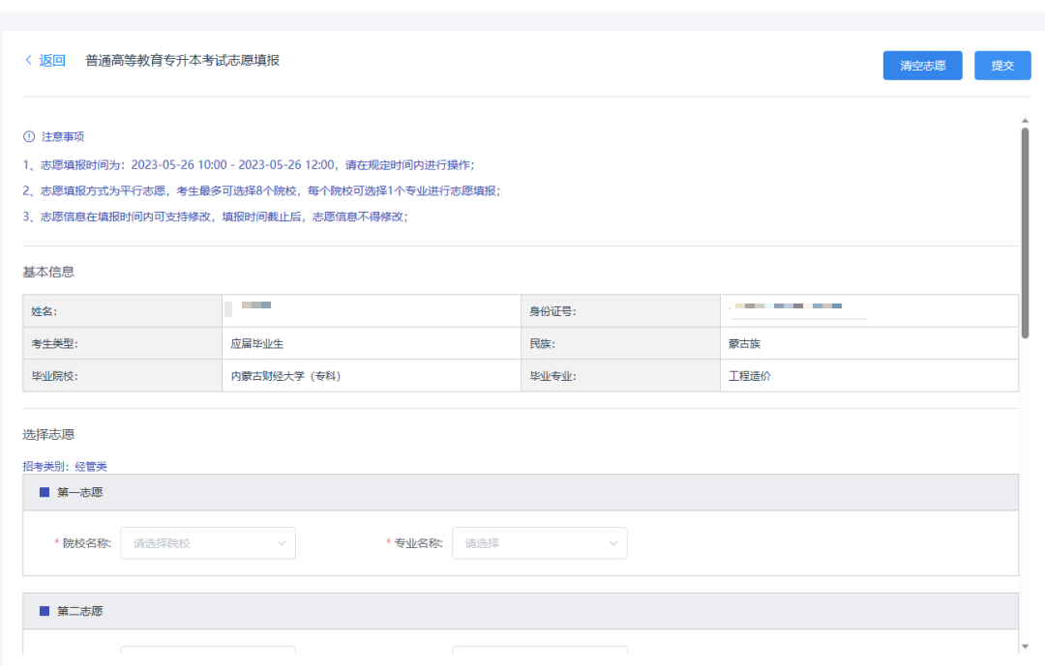Submit the form with 提交 button
This screenshot has height=666, width=1045.
[x=1001, y=66]
